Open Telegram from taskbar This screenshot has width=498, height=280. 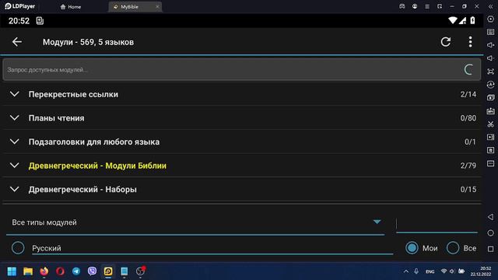(x=76, y=271)
